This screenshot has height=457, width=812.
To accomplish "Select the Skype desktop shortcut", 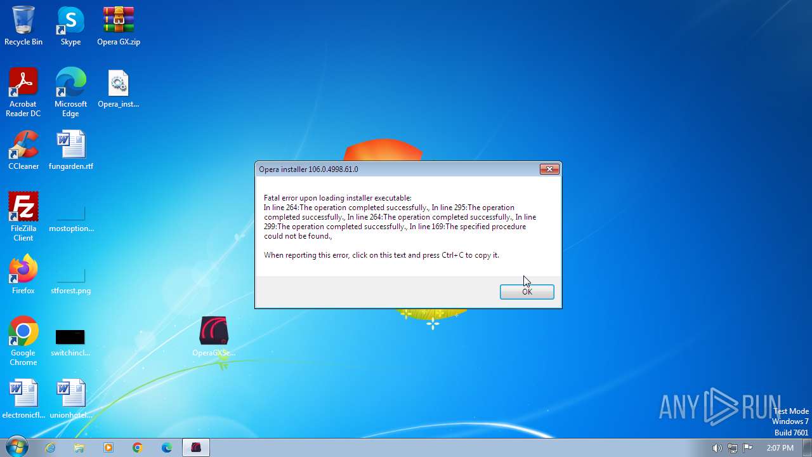I will point(70,26).
